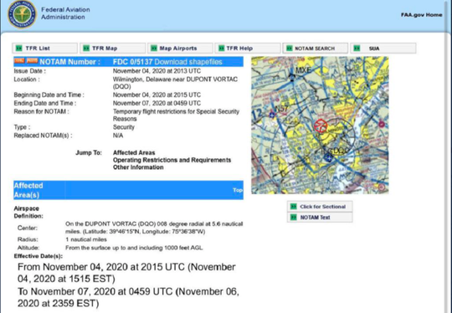The height and width of the screenshot is (313, 452).
Task: Follow the FAA.gov Home link
Action: click(421, 15)
